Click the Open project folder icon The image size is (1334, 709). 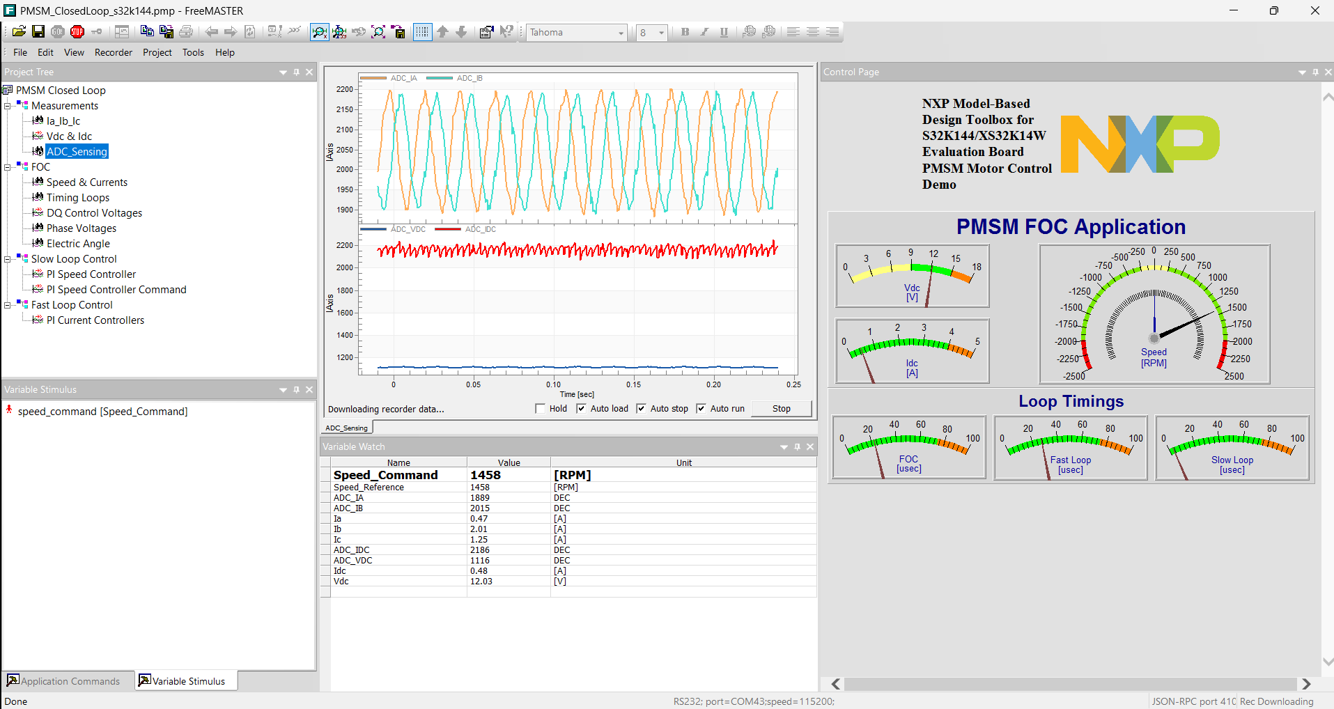[x=20, y=32]
